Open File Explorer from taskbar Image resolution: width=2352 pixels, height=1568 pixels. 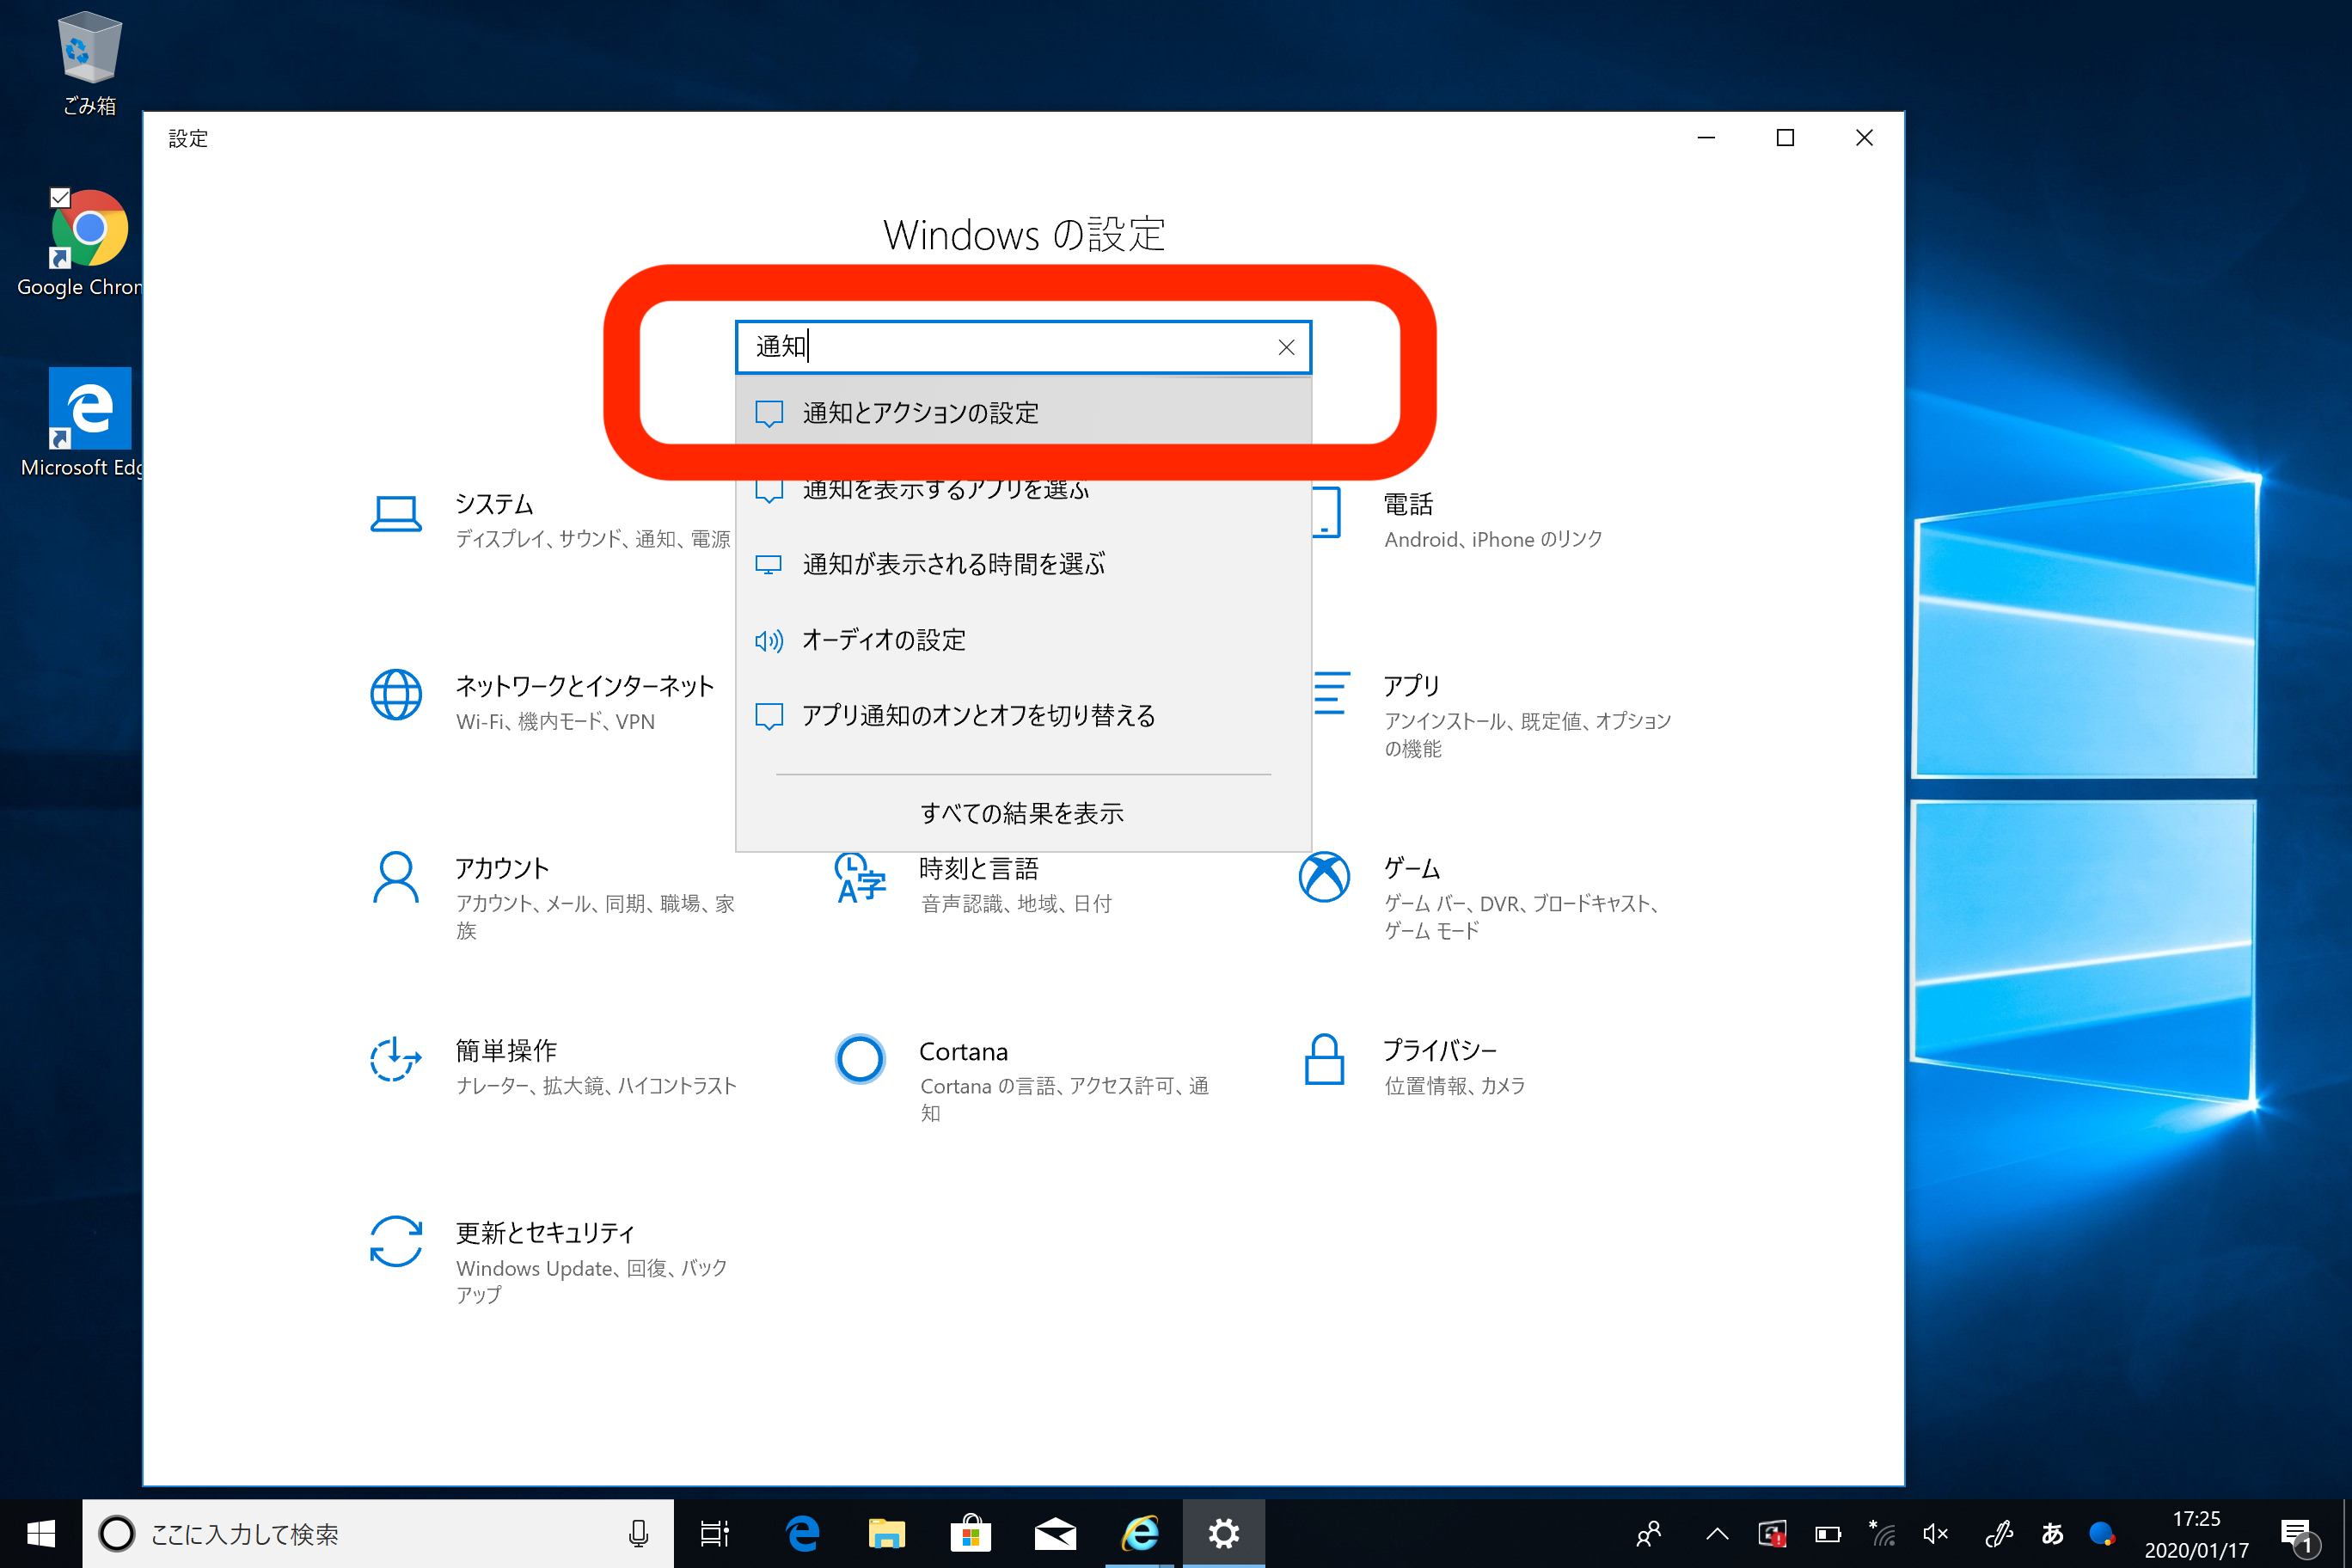(x=886, y=1533)
